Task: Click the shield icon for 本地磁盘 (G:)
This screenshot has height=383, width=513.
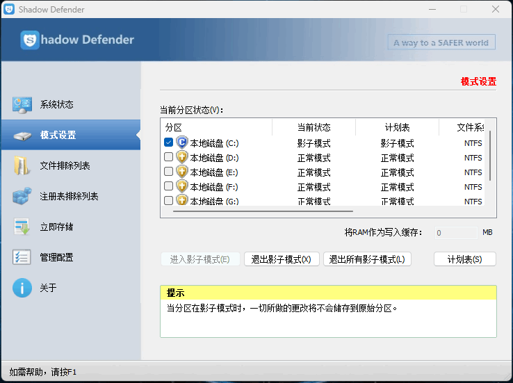Action: point(182,199)
